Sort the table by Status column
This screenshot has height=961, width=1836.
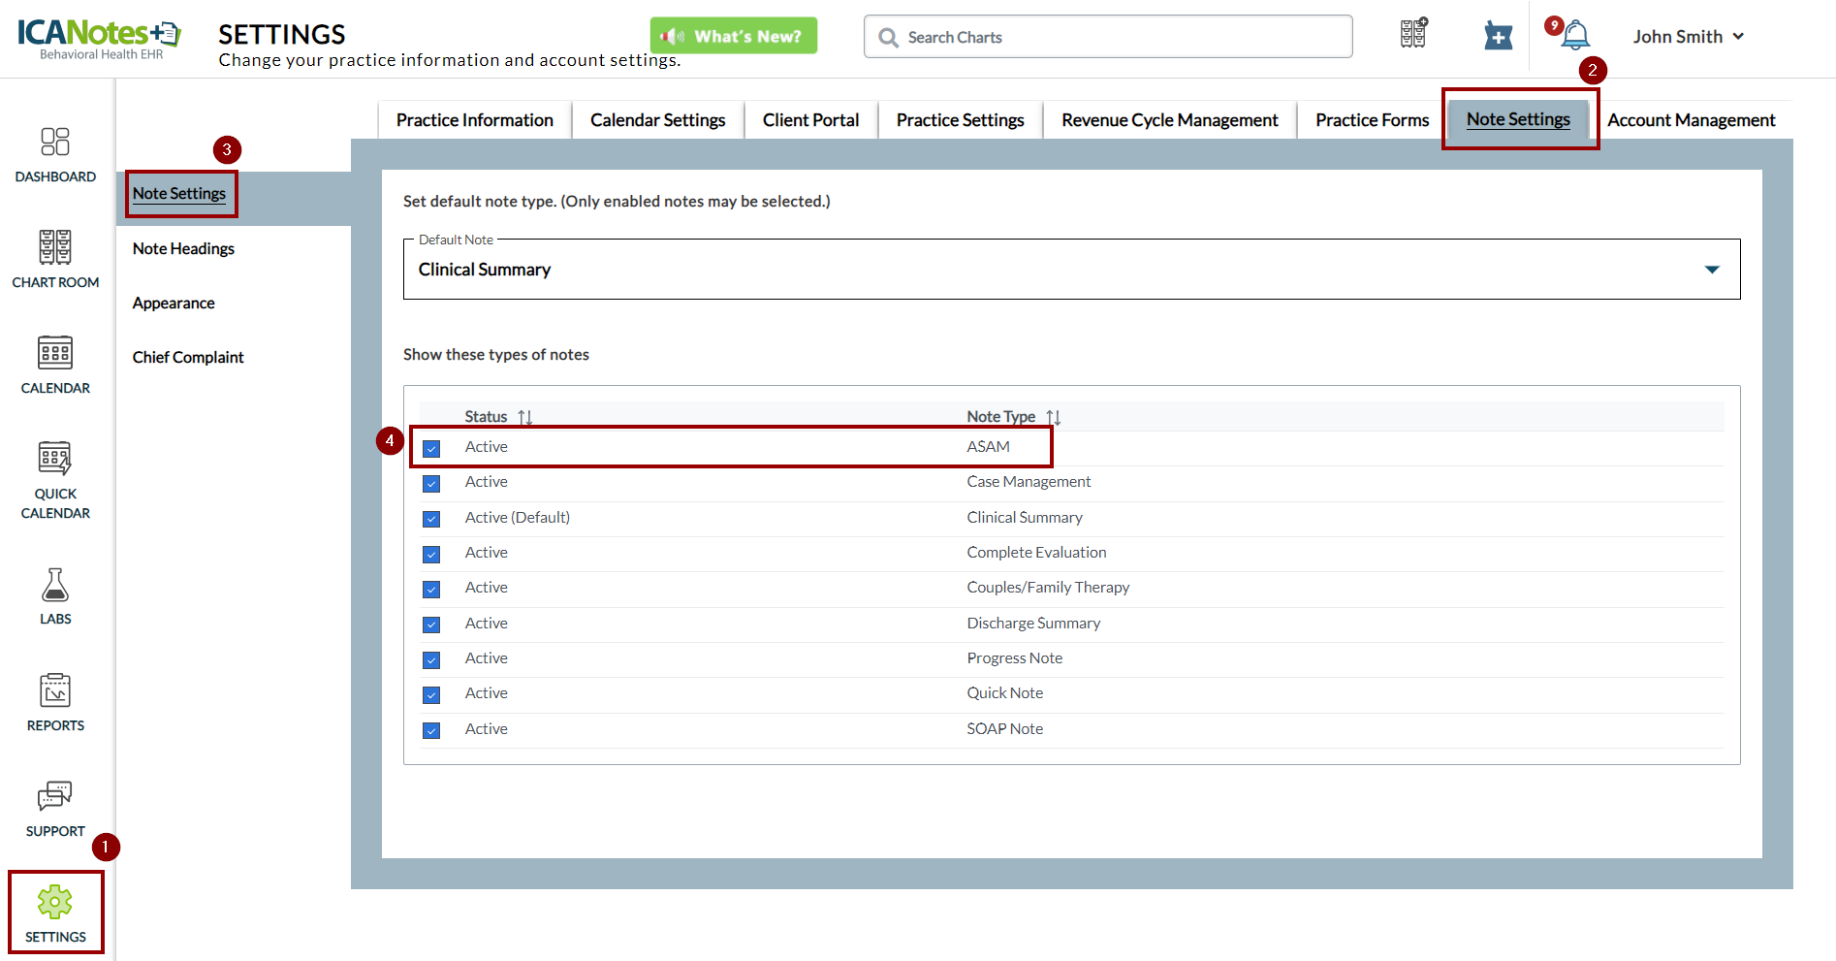[524, 417]
